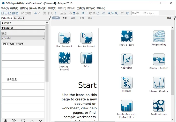Viewport: 176px width, 122px height.
Task: Switch to the Workbook tab
Action: pos(19,18)
